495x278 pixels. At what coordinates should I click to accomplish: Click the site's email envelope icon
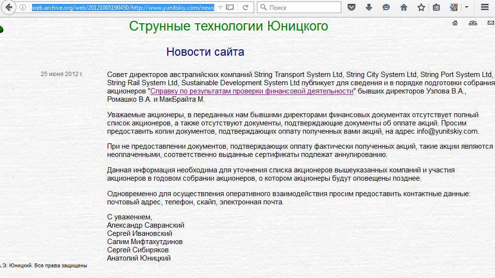tap(491, 23)
